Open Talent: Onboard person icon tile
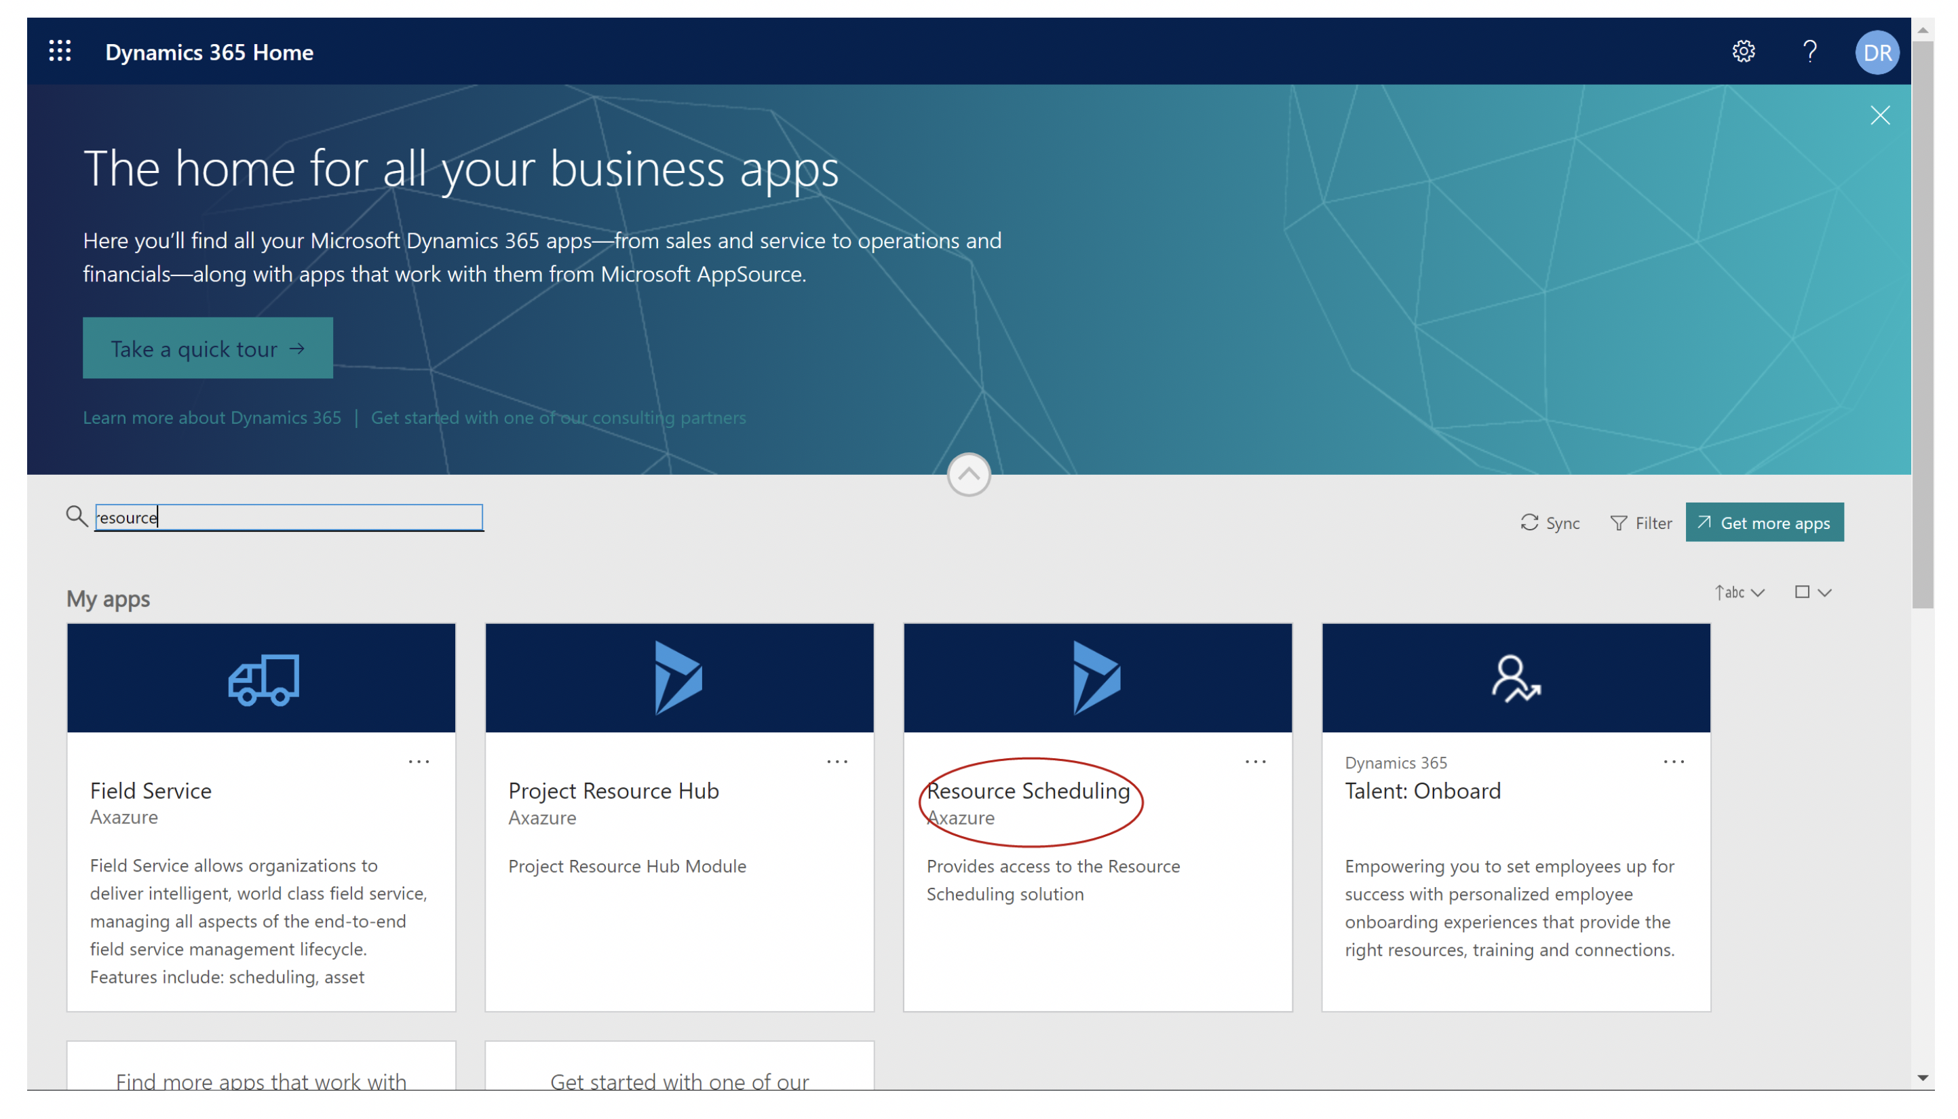Screen dimensions: 1958x1119 click(1516, 678)
